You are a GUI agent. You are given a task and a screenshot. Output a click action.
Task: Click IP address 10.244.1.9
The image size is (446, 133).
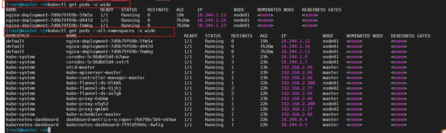[294, 57]
